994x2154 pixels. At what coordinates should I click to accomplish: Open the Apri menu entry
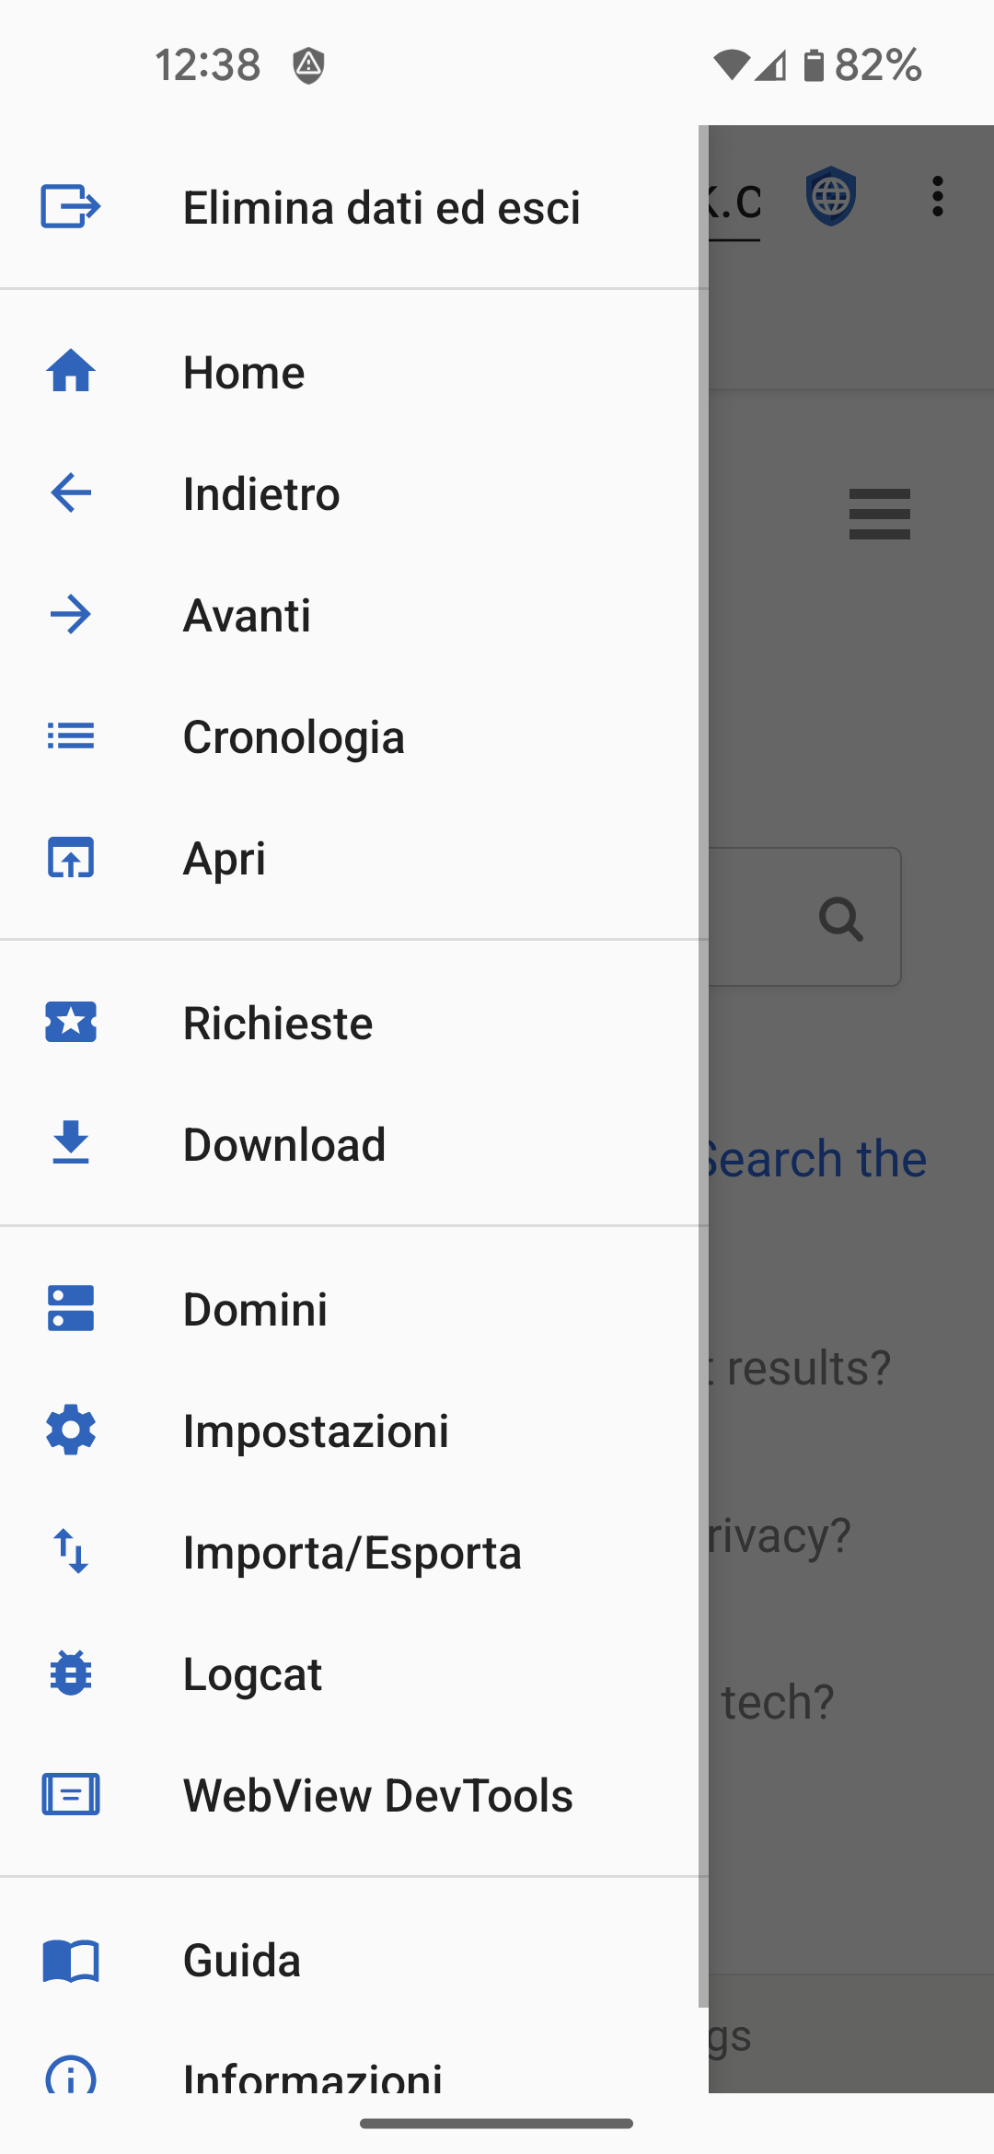tap(225, 858)
